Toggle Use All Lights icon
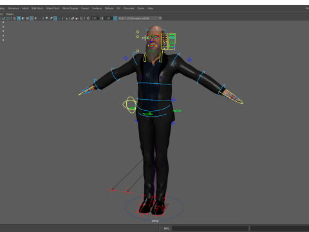This screenshot has height=232, width=309. [x=35, y=18]
